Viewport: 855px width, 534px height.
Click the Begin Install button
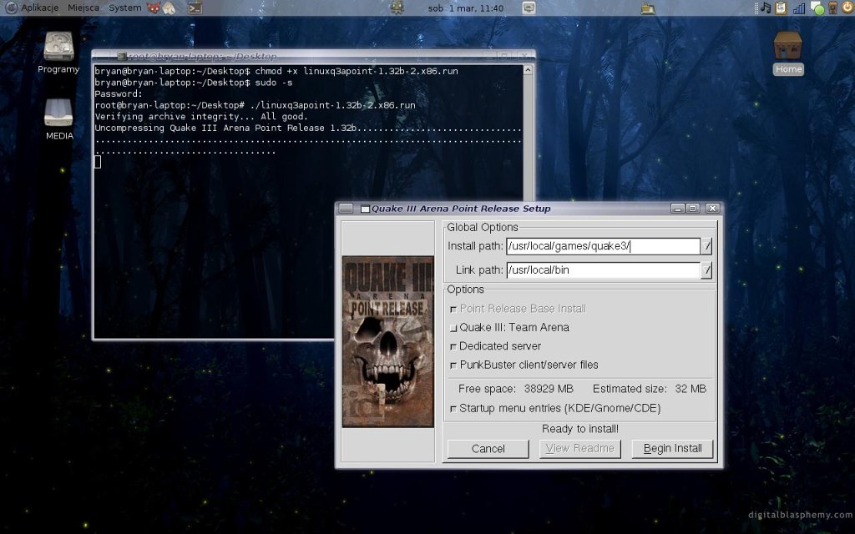point(672,448)
